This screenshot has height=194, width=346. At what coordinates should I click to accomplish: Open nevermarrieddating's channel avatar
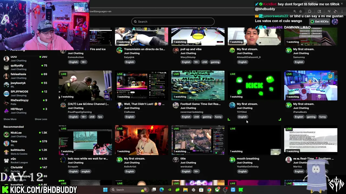(x=176, y=105)
